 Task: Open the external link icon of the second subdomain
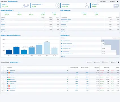click(x=62, y=44)
